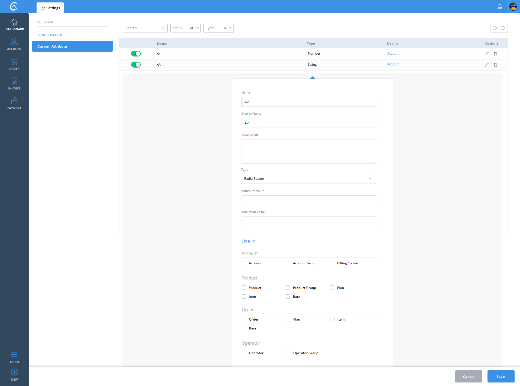Check the Billing Contact checkbox
The width and height of the screenshot is (520, 386).
click(332, 263)
